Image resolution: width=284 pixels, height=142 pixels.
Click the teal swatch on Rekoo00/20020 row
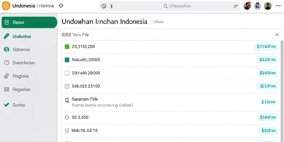pos(67,60)
